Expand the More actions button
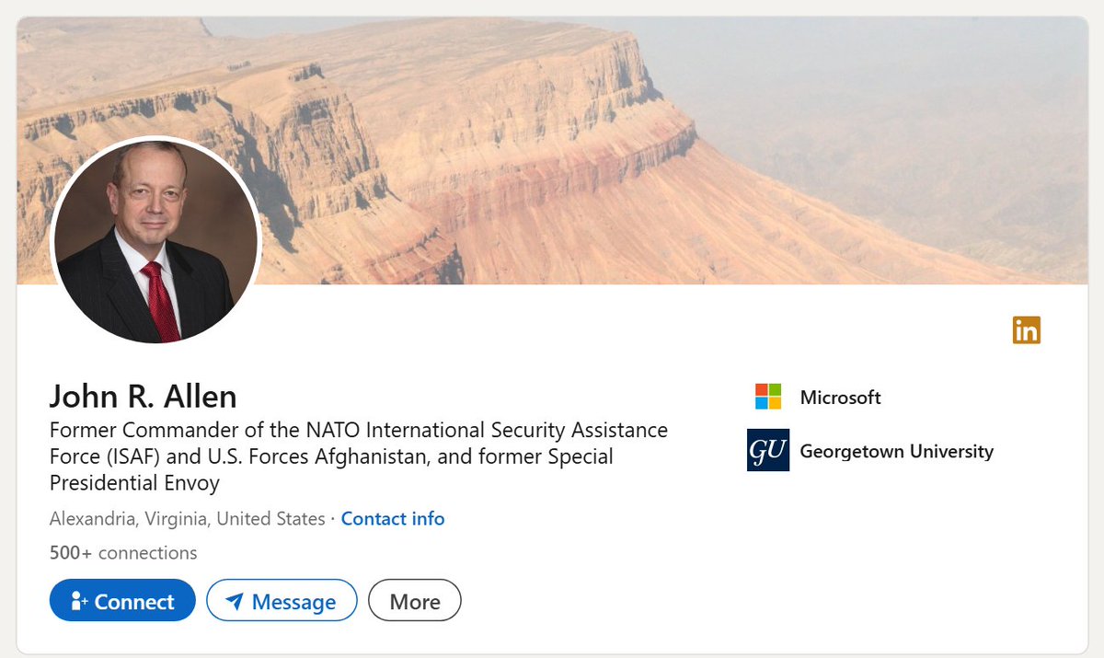Viewport: 1104px width, 658px height. [415, 601]
